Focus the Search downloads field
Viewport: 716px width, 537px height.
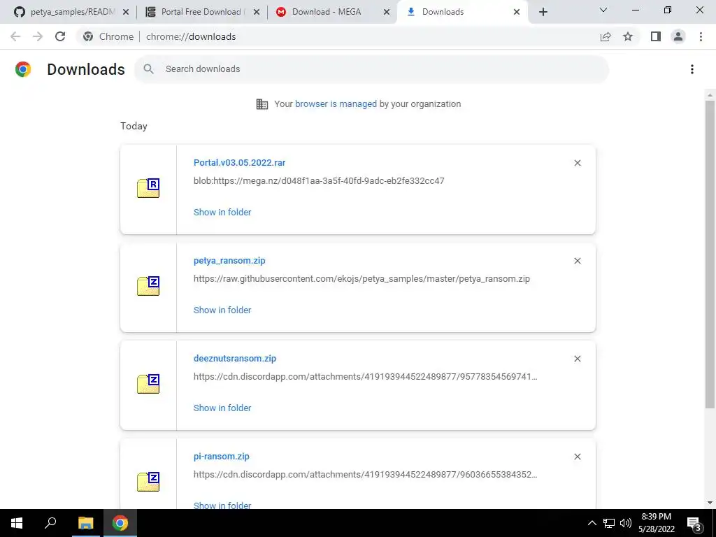(x=371, y=69)
